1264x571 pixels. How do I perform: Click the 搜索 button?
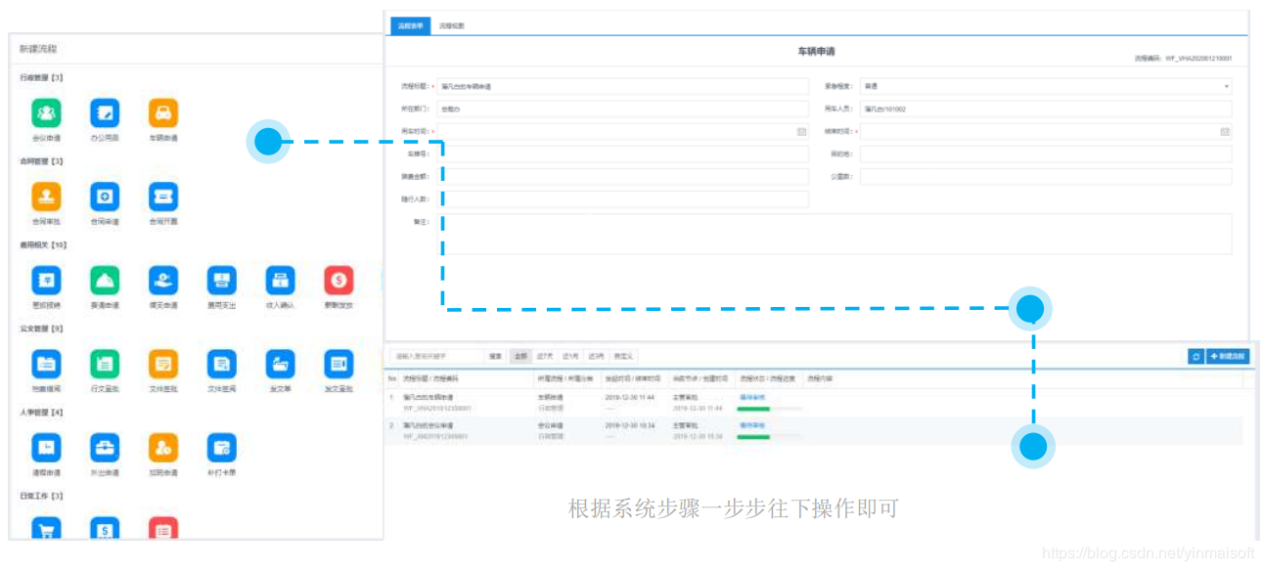(495, 357)
